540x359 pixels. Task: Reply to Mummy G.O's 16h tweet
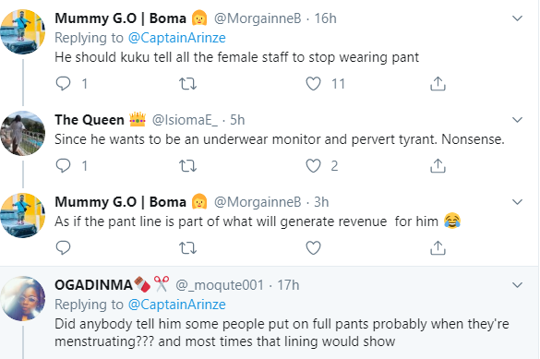tap(63, 84)
